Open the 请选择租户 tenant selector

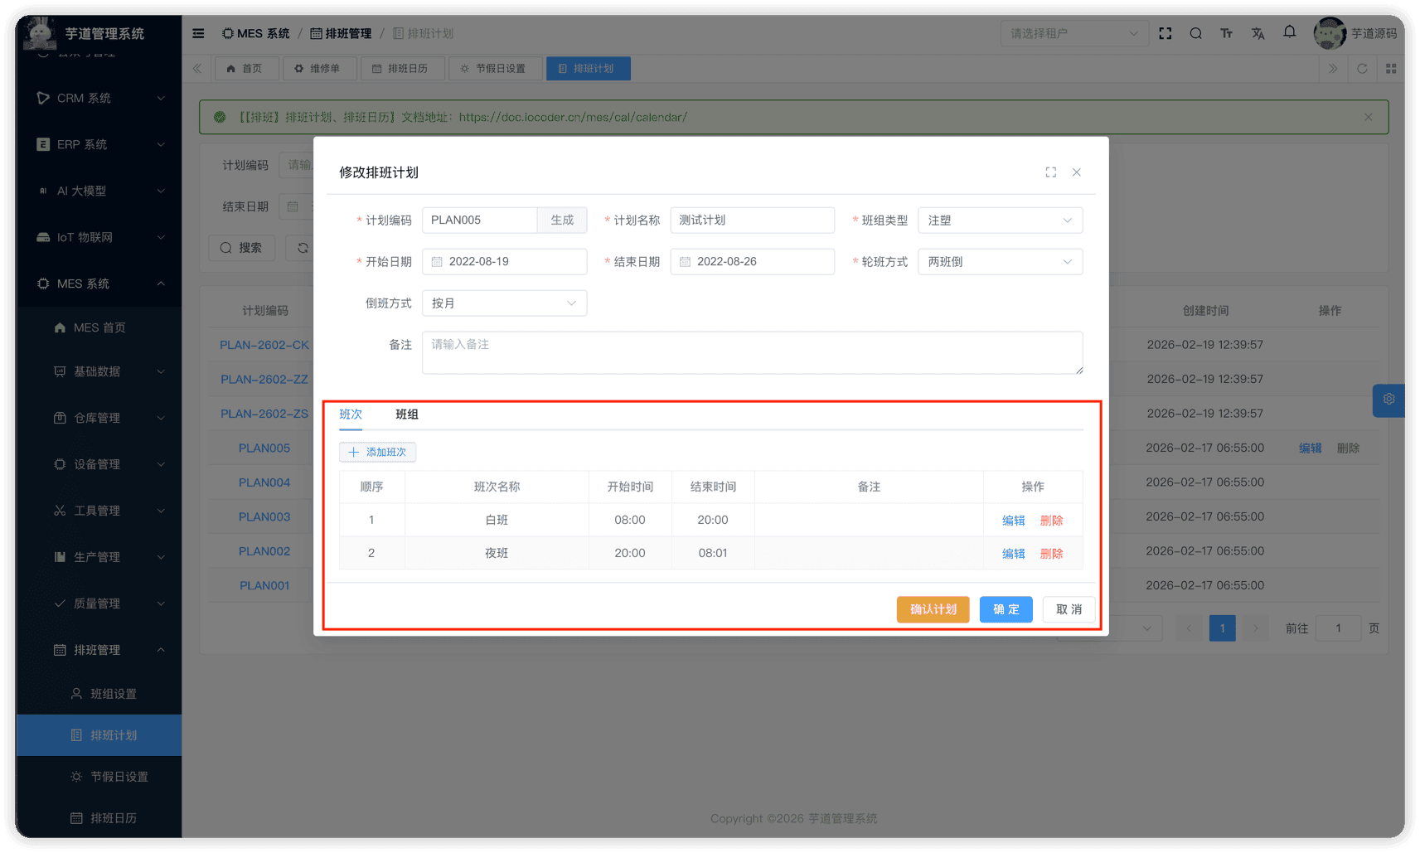[x=1073, y=33]
